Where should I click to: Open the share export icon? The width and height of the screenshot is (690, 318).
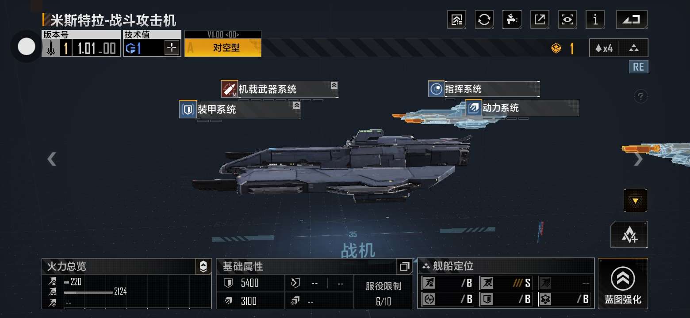tap(540, 19)
